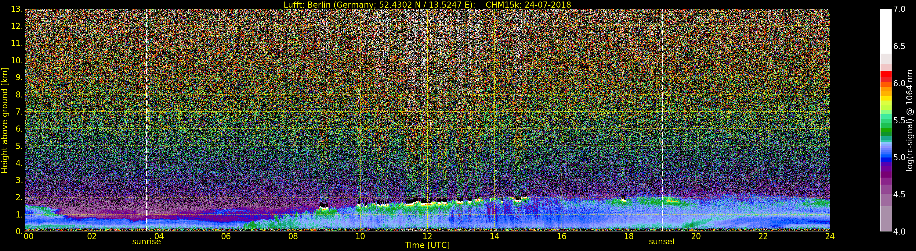Screen dimensions: 916x251
Task: Click the 'CHM15k: 24-07-2018' date text
Action: point(528,5)
